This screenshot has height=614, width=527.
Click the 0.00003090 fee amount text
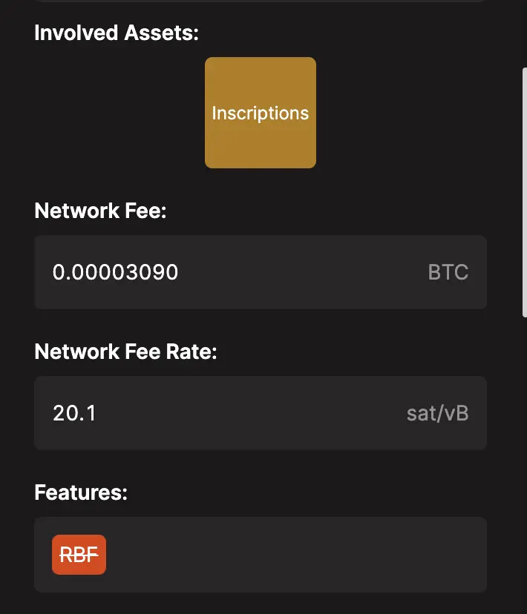(x=115, y=272)
